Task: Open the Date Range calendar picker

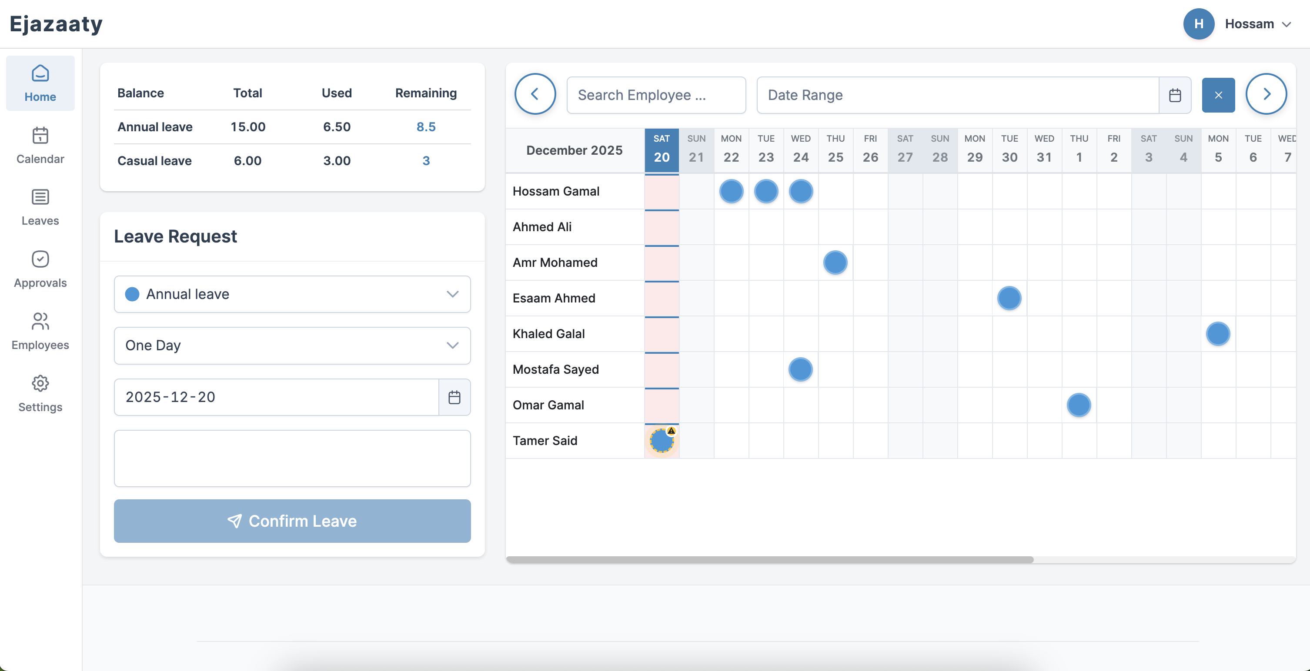Action: click(1175, 95)
